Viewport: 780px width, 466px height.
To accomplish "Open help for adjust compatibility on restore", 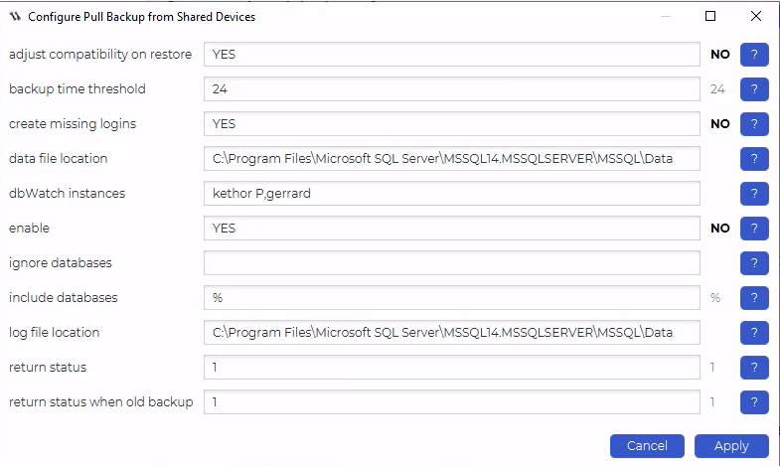I will [754, 55].
